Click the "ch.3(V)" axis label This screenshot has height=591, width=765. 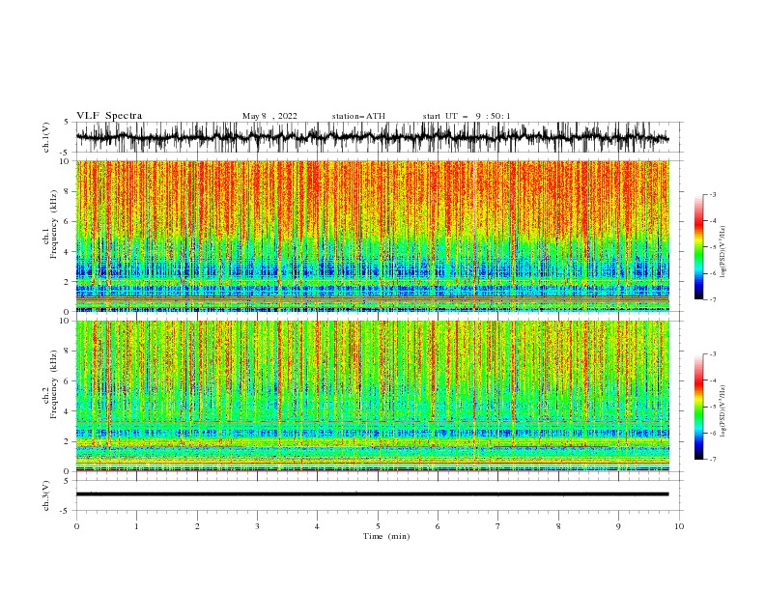tap(46, 495)
